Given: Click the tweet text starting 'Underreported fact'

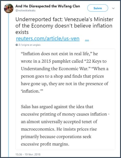Looking at the screenshot, I should click(64, 26).
